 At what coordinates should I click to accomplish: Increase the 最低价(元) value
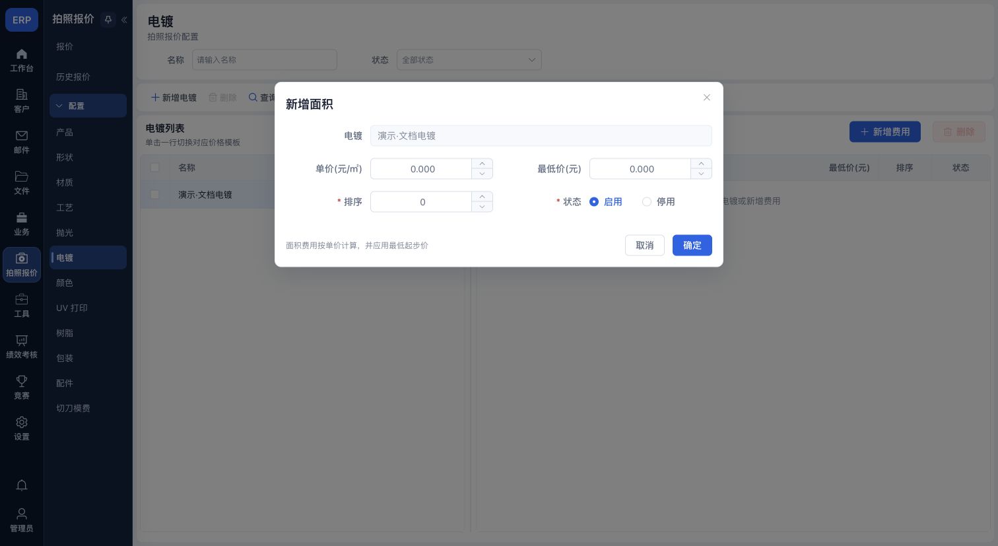[702, 164]
